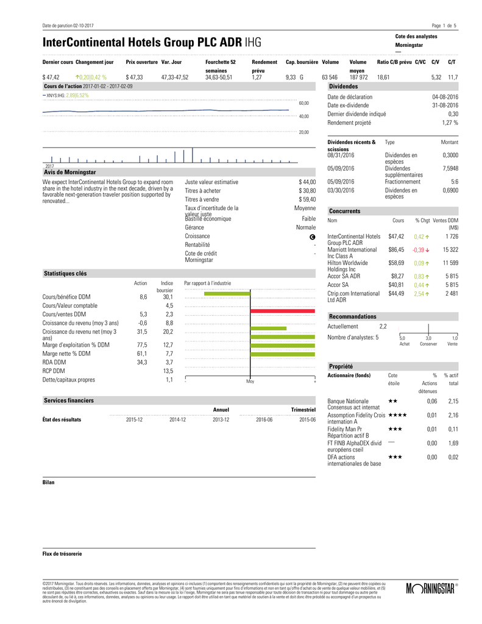Click the green up arrow for Ctrip.com International
Screen dimensions: 482x624
(x=428, y=294)
